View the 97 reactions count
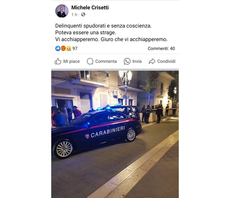Viewport: 230px width, 198px height. pos(75,48)
